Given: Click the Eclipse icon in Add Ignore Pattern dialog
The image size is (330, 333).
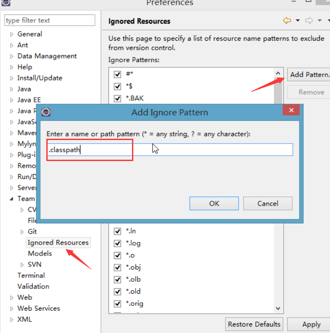Looking at the screenshot, I should 46,112.
